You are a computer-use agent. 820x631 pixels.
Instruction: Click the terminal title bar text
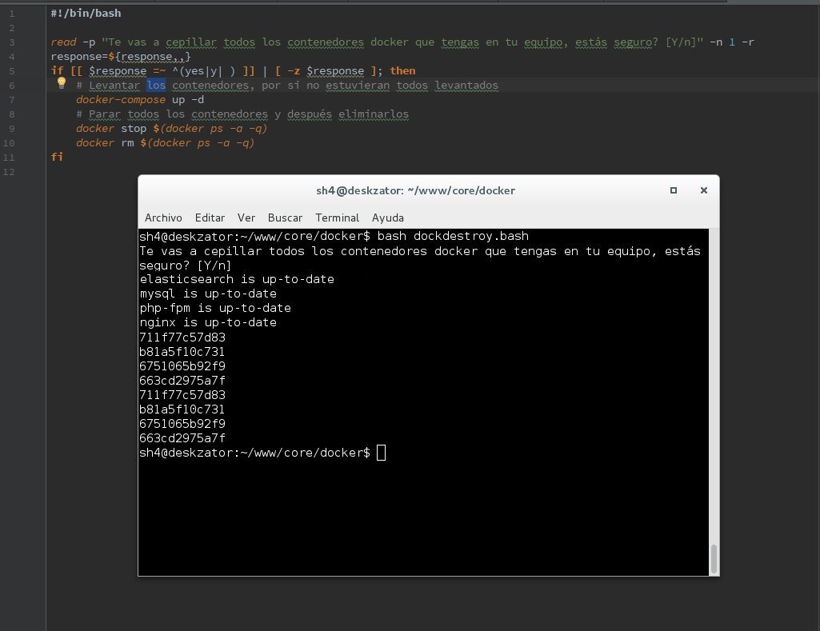pyautogui.click(x=416, y=191)
